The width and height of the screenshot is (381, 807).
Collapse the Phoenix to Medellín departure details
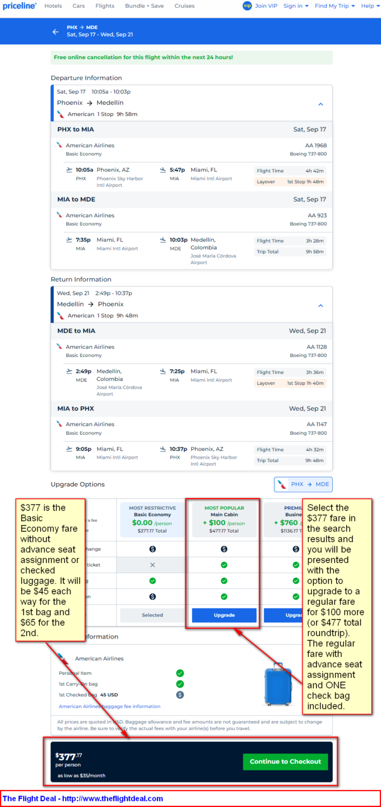tap(321, 104)
